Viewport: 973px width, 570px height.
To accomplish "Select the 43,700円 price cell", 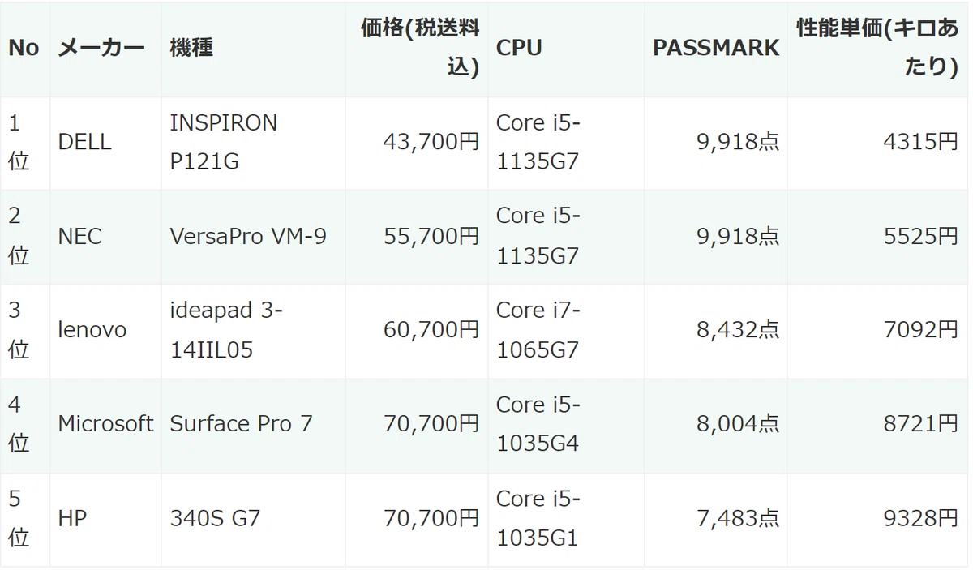I will click(417, 143).
